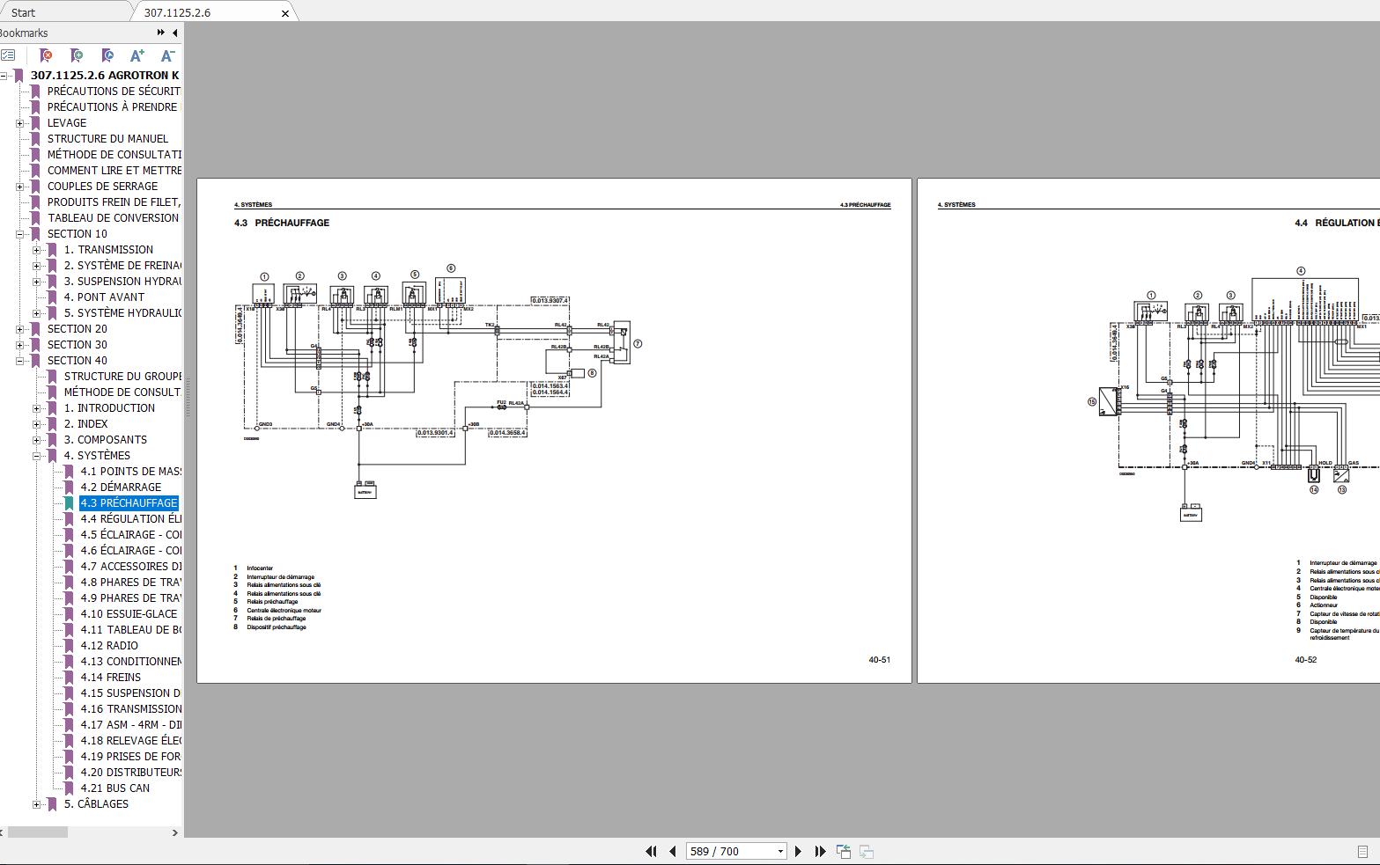Open the bookmark options checklist icon

point(8,55)
